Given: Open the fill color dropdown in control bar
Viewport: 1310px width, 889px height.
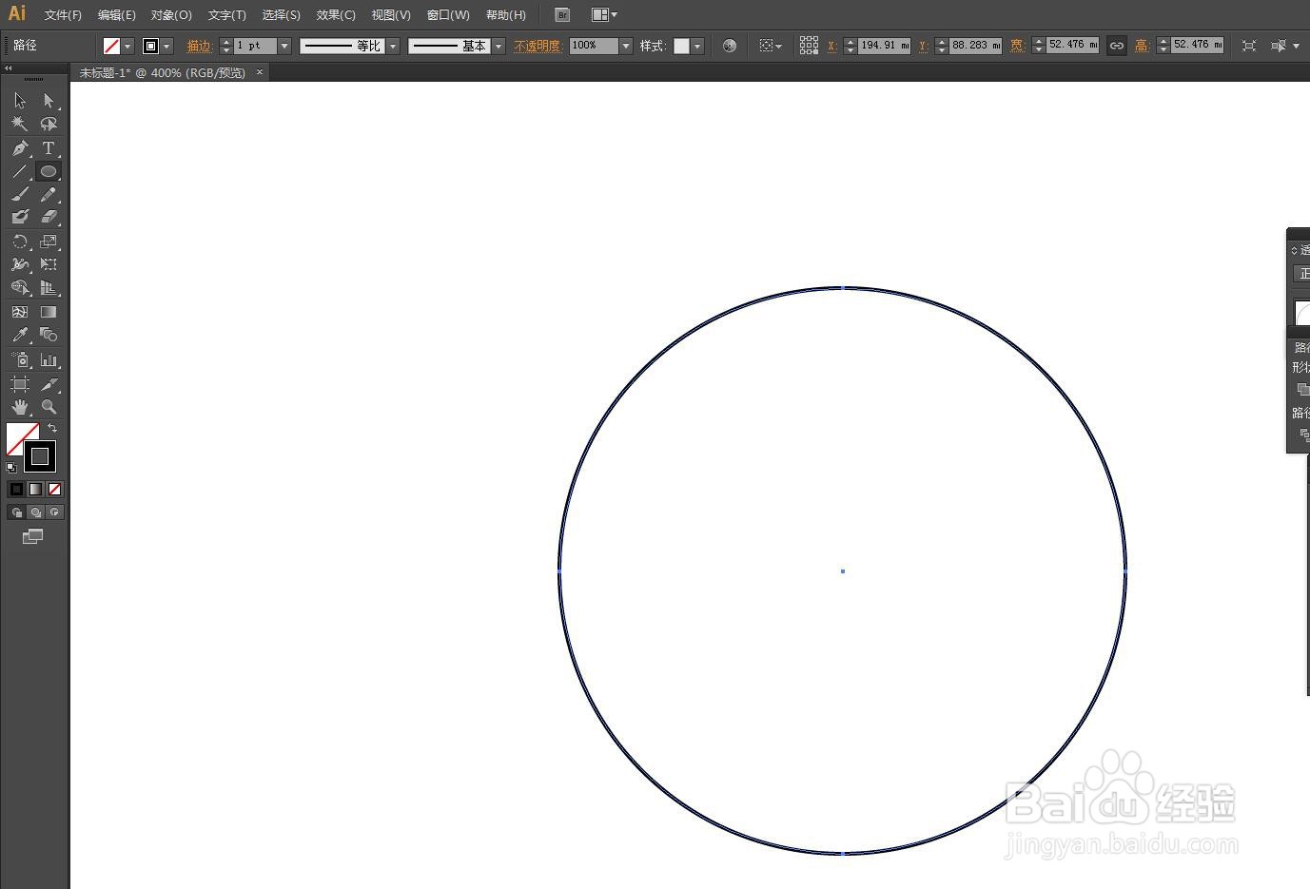Looking at the screenshot, I should pos(127,46).
